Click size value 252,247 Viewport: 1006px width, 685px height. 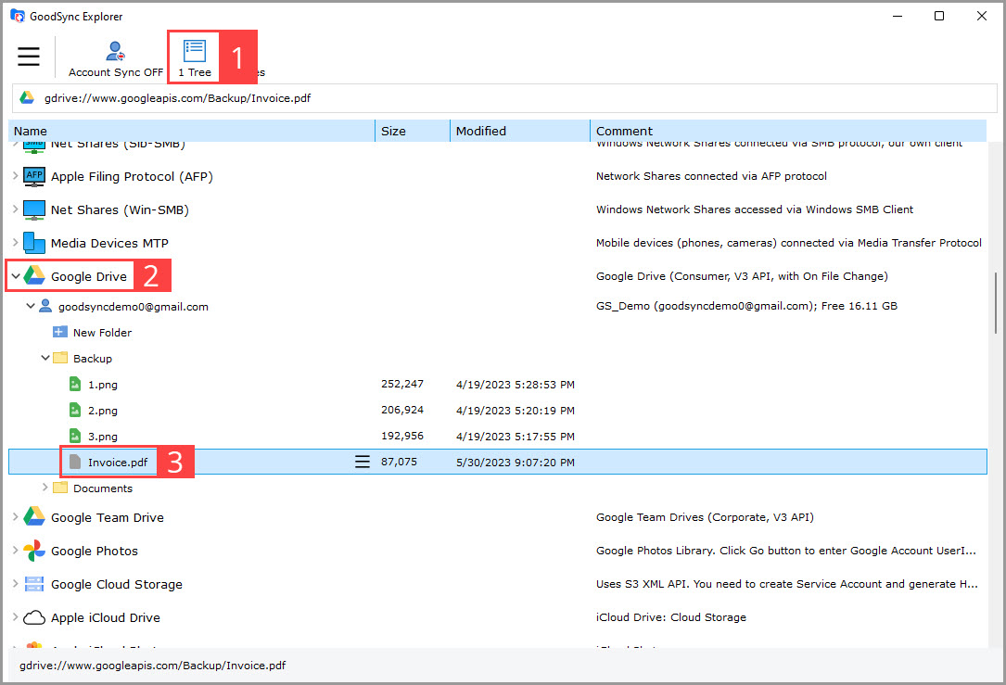tap(402, 384)
